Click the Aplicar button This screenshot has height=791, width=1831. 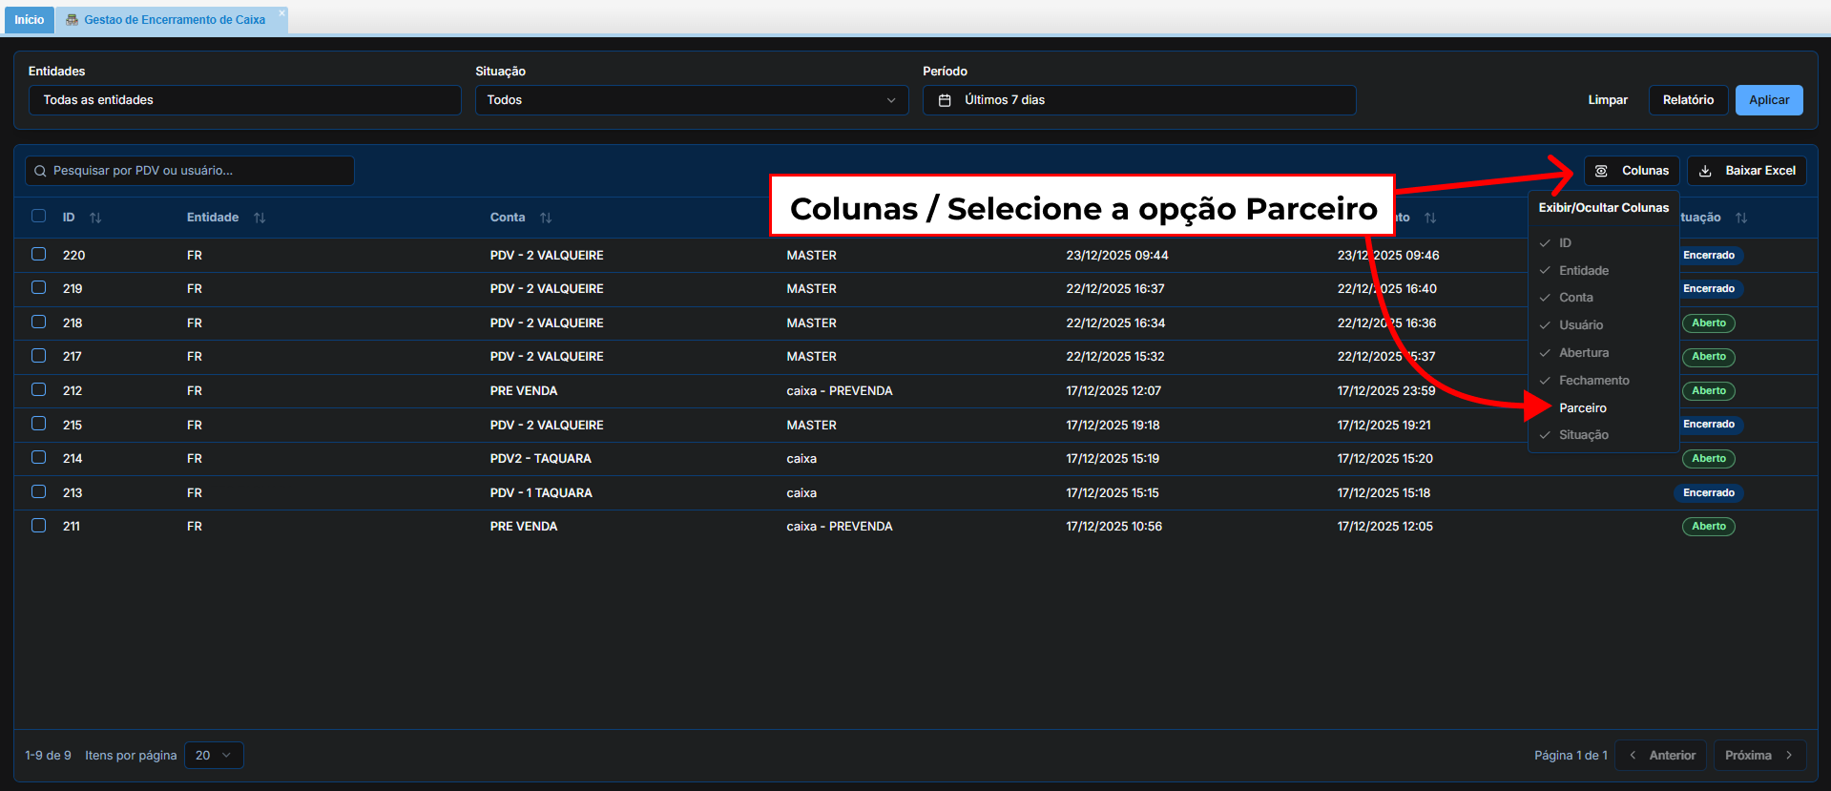(x=1768, y=100)
